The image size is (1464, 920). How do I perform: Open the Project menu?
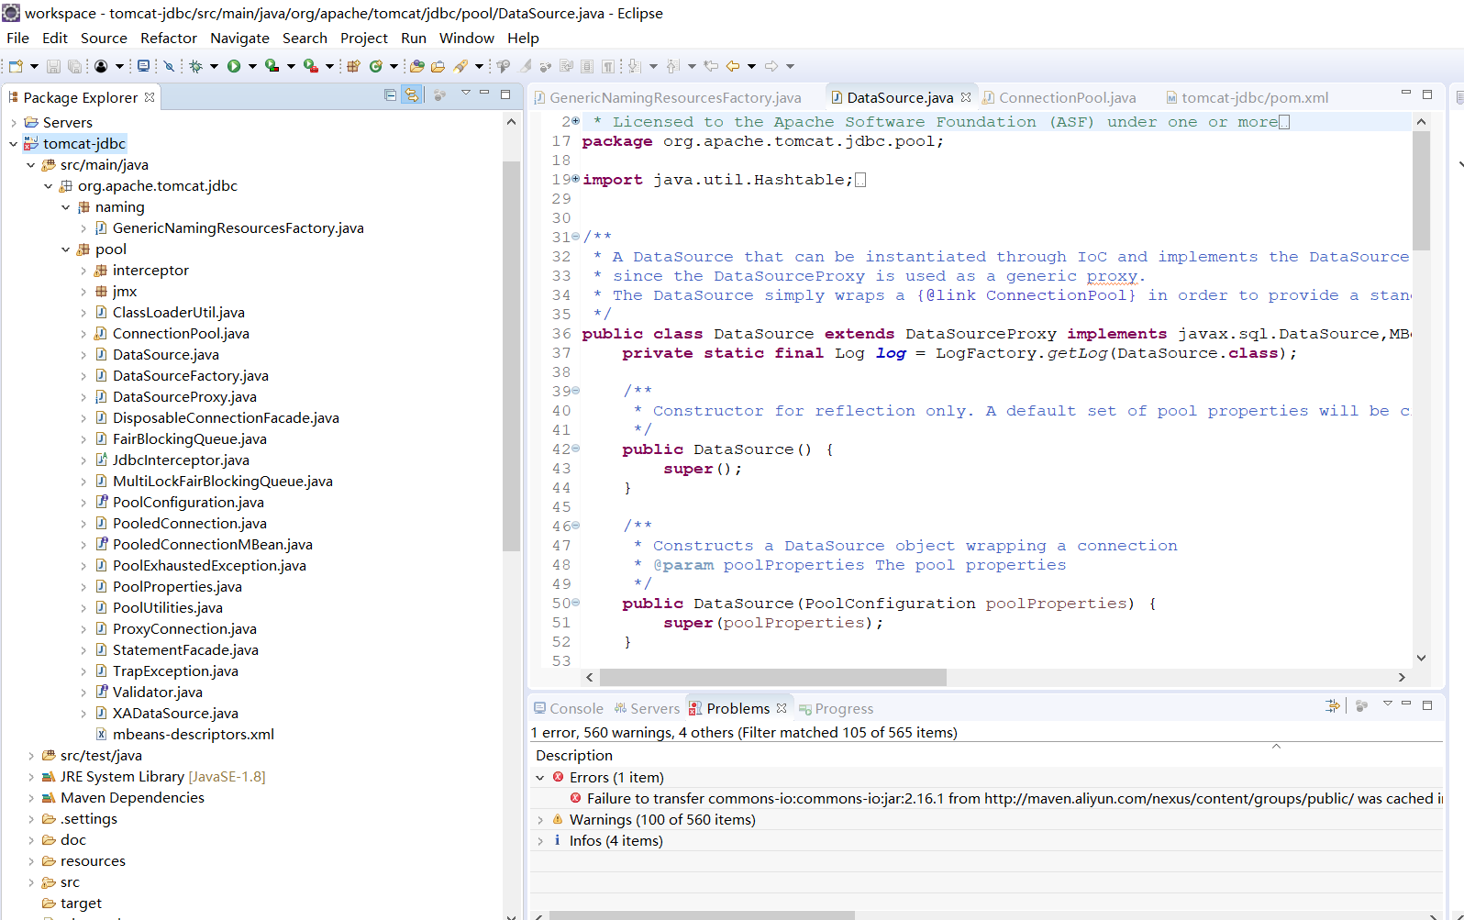[x=364, y=38]
